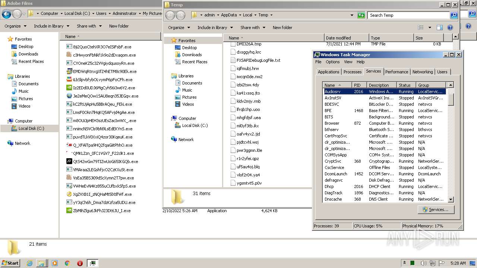Expand Temp address bar history dropdown
Viewport: 477px width, 268px height.
point(352,15)
